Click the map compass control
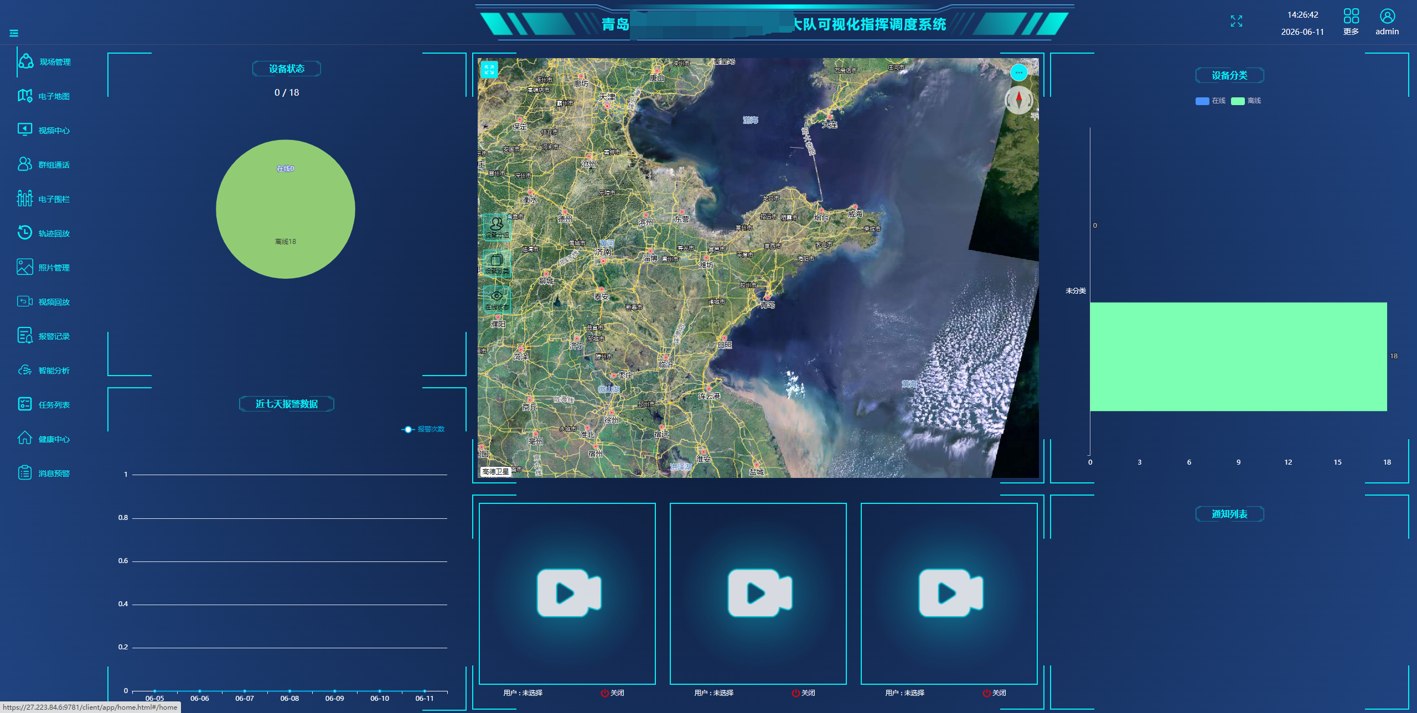Image resolution: width=1417 pixels, height=713 pixels. (1018, 100)
